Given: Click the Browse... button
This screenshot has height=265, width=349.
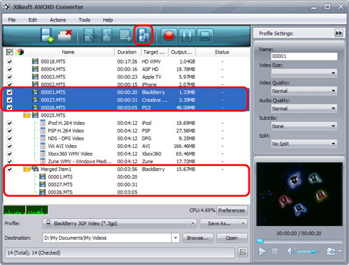Looking at the screenshot, I should tap(198, 238).
